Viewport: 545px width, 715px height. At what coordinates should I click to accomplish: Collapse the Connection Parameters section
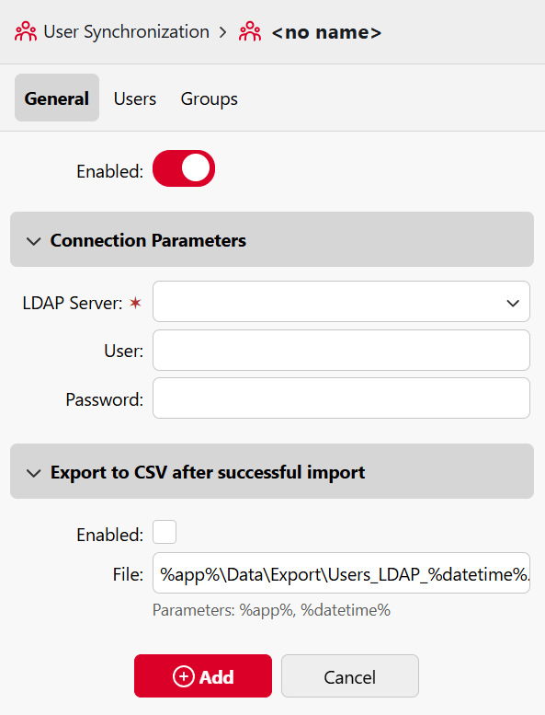point(34,241)
